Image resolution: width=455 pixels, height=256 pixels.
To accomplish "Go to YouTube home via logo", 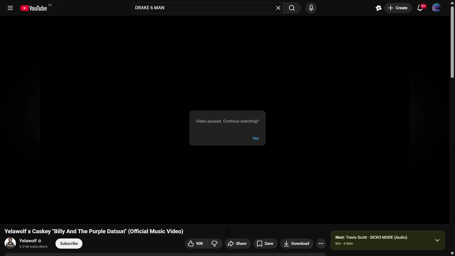I will (x=34, y=8).
